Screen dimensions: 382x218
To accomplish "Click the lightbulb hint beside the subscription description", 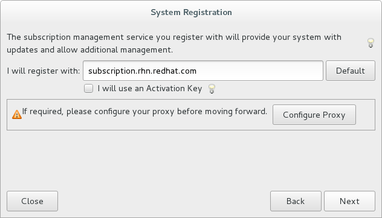I will point(371,43).
